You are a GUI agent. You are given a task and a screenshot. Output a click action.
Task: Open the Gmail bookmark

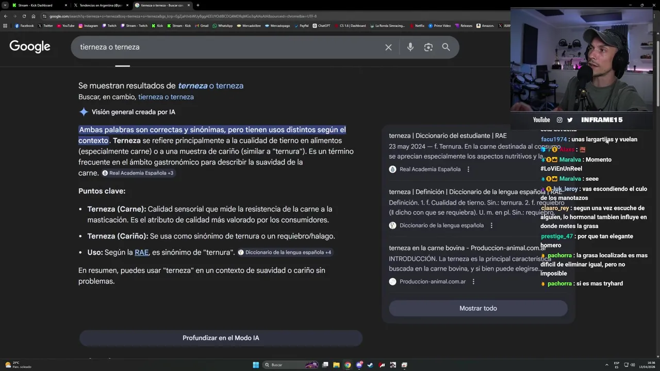click(x=202, y=26)
